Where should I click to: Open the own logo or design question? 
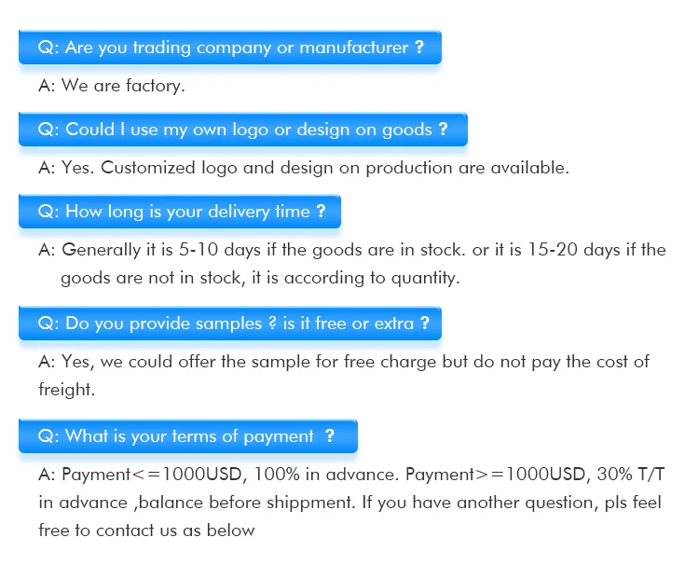[x=242, y=130]
